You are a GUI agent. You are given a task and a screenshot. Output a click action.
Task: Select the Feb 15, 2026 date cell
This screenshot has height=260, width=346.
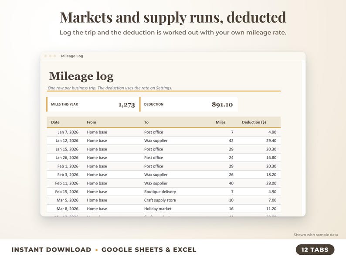pos(67,192)
